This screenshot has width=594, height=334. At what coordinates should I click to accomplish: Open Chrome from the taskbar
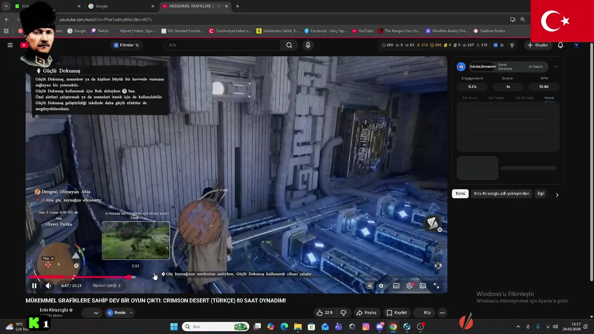393,327
